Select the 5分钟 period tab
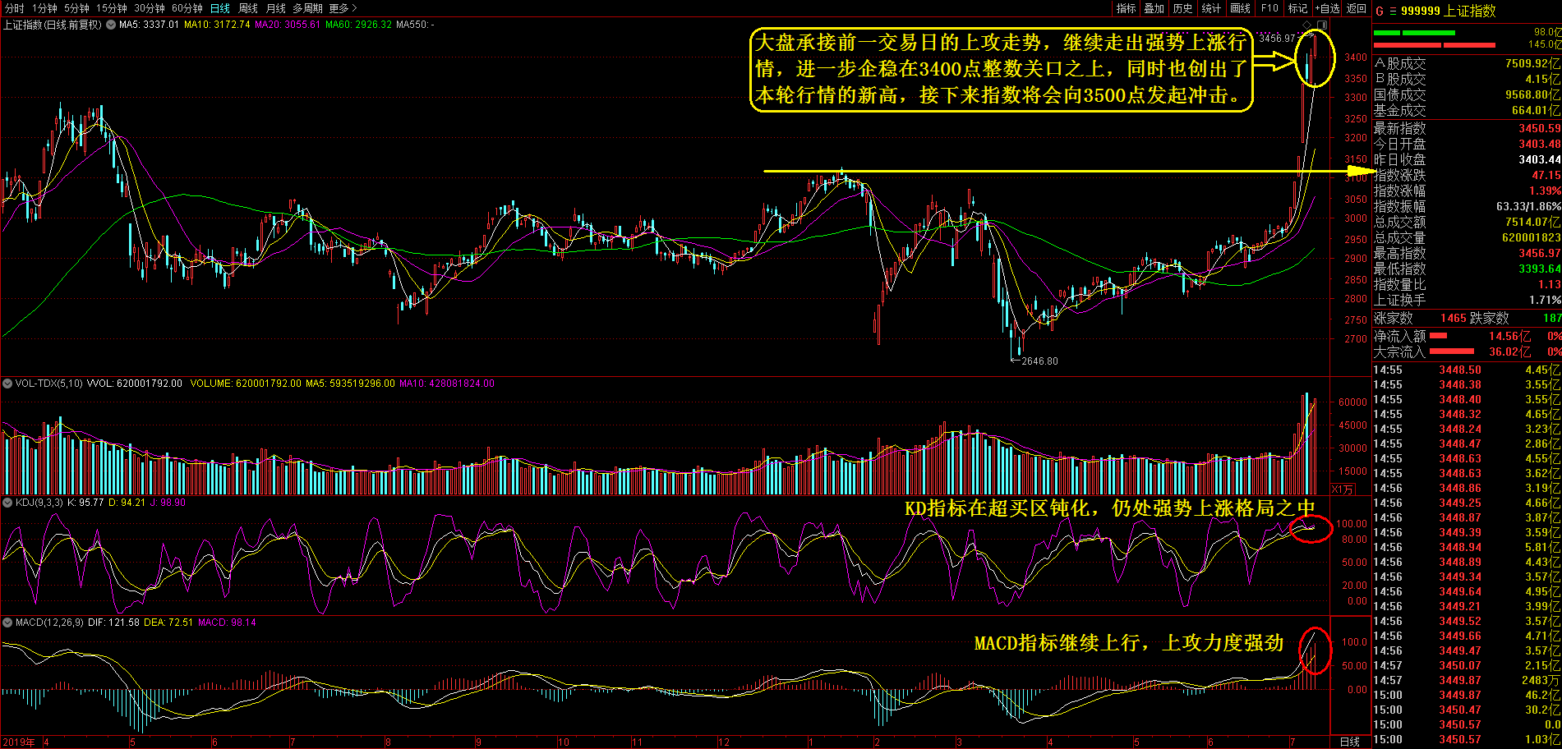The height and width of the screenshot is (749, 1562). coord(77,8)
